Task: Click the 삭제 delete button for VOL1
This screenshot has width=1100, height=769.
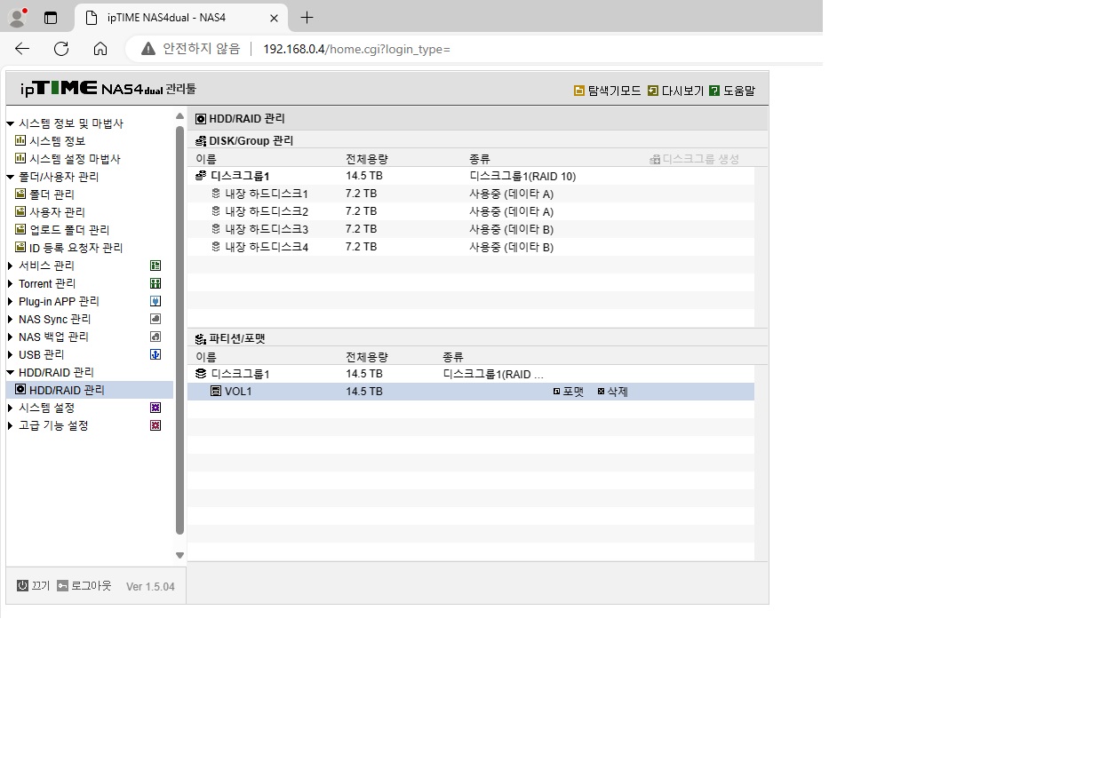Action: coord(613,392)
